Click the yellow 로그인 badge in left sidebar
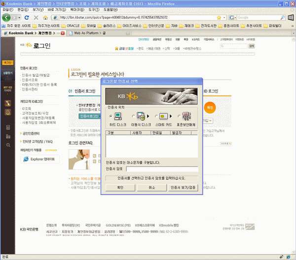 click(7, 63)
